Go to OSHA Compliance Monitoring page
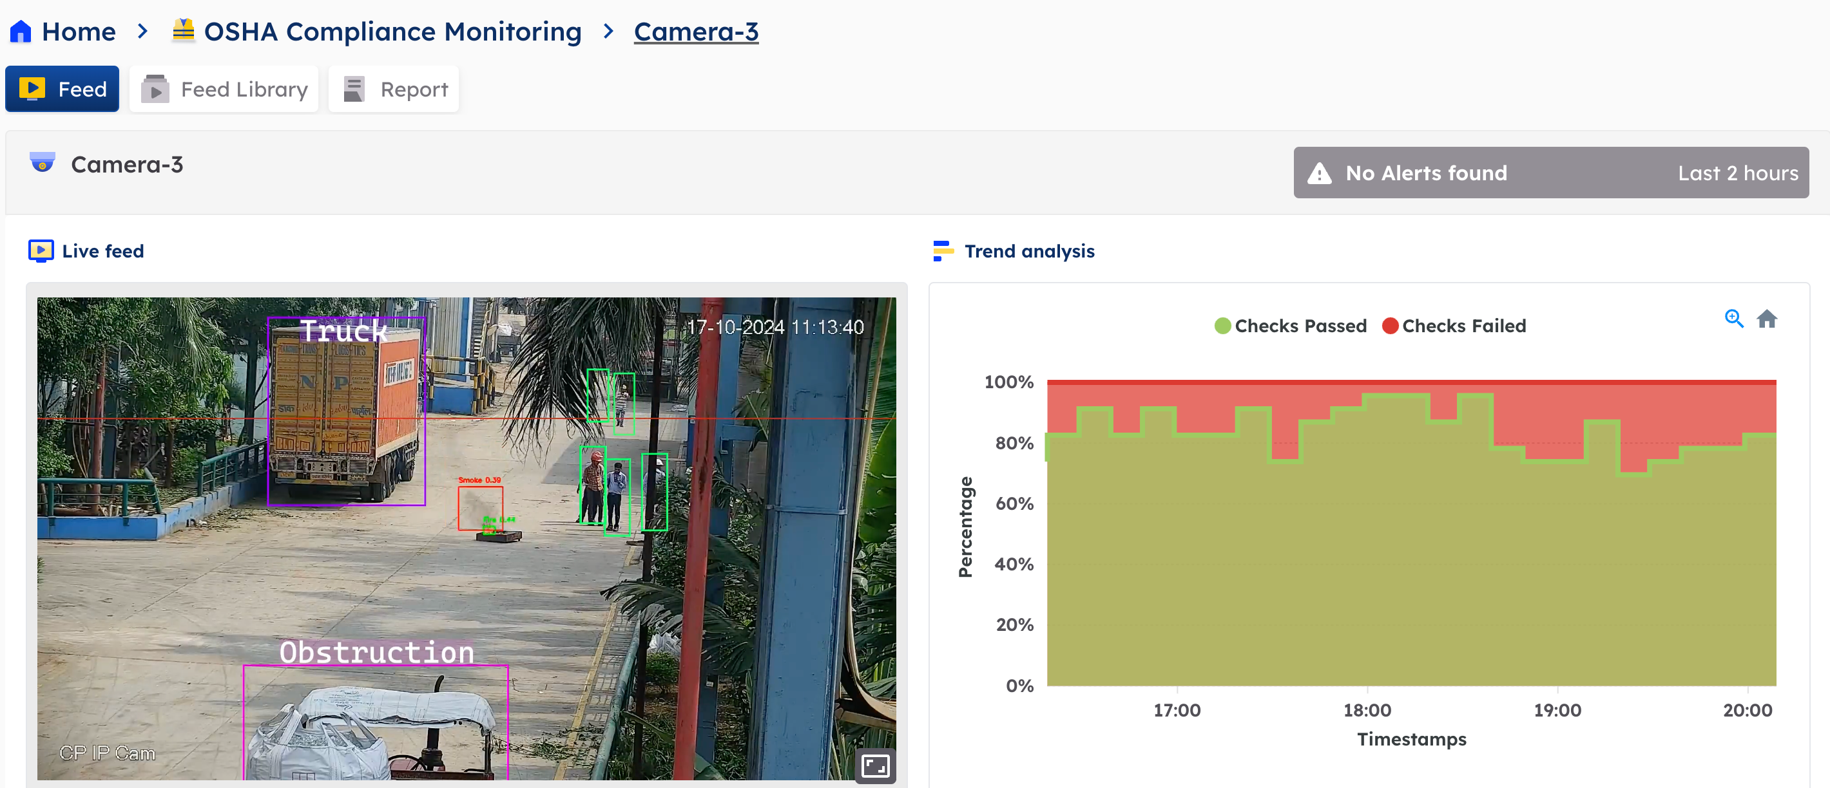 coord(392,32)
